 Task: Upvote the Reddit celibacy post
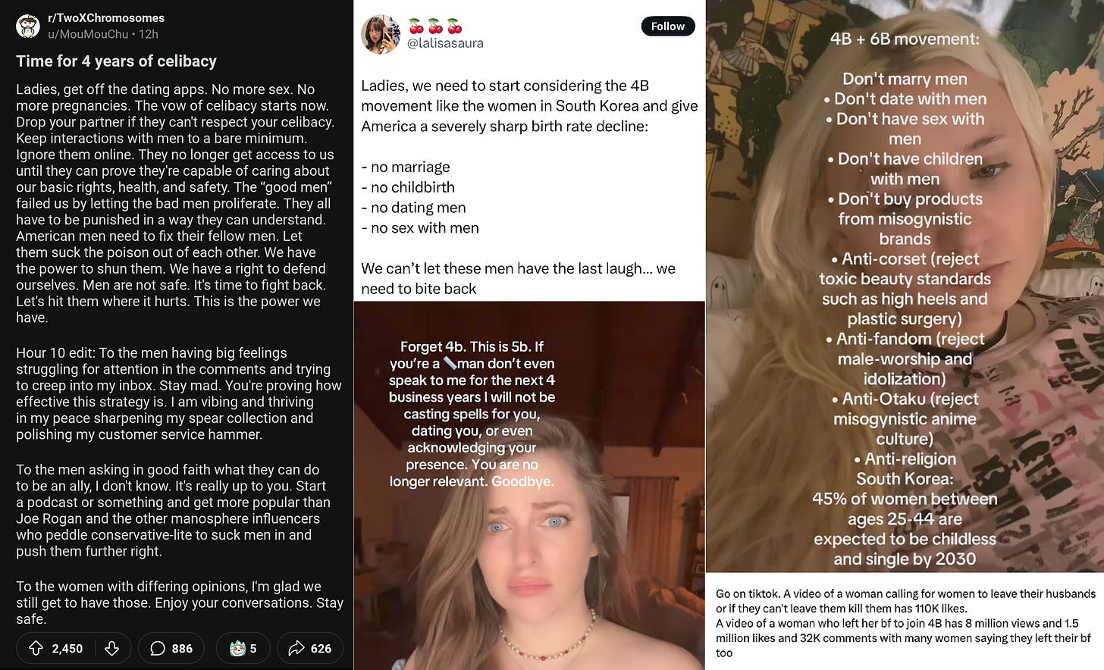tap(36, 648)
